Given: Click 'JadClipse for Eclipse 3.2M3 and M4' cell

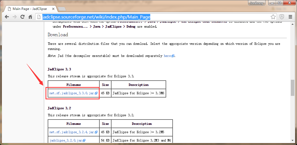Looking at the screenshot, I should [142, 140].
